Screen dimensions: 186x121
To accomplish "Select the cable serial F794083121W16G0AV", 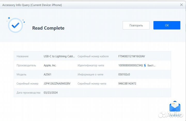I will point(131,56).
